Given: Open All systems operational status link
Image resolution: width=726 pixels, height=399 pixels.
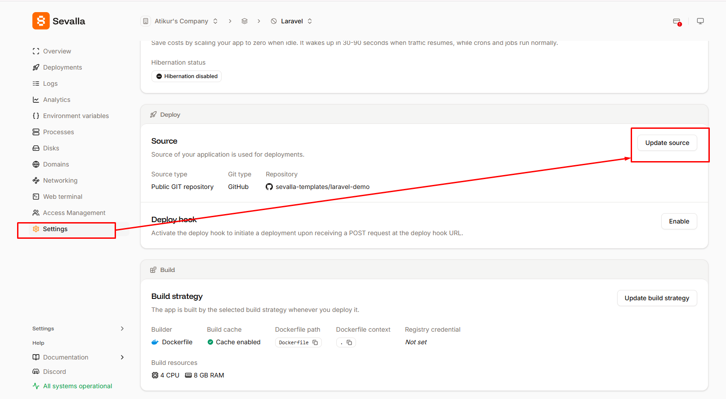Looking at the screenshot, I should (x=77, y=386).
